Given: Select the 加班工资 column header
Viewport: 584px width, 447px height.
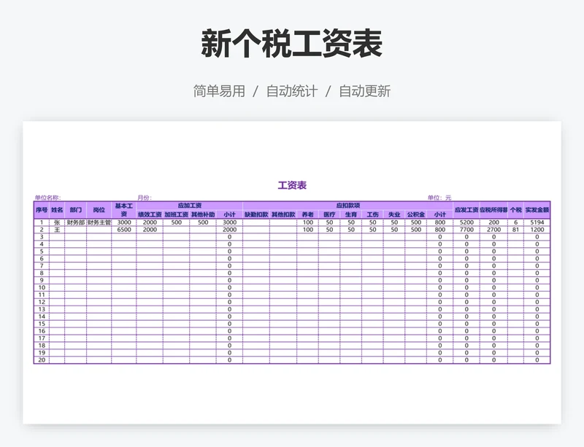Looking at the screenshot, I should (176, 214).
